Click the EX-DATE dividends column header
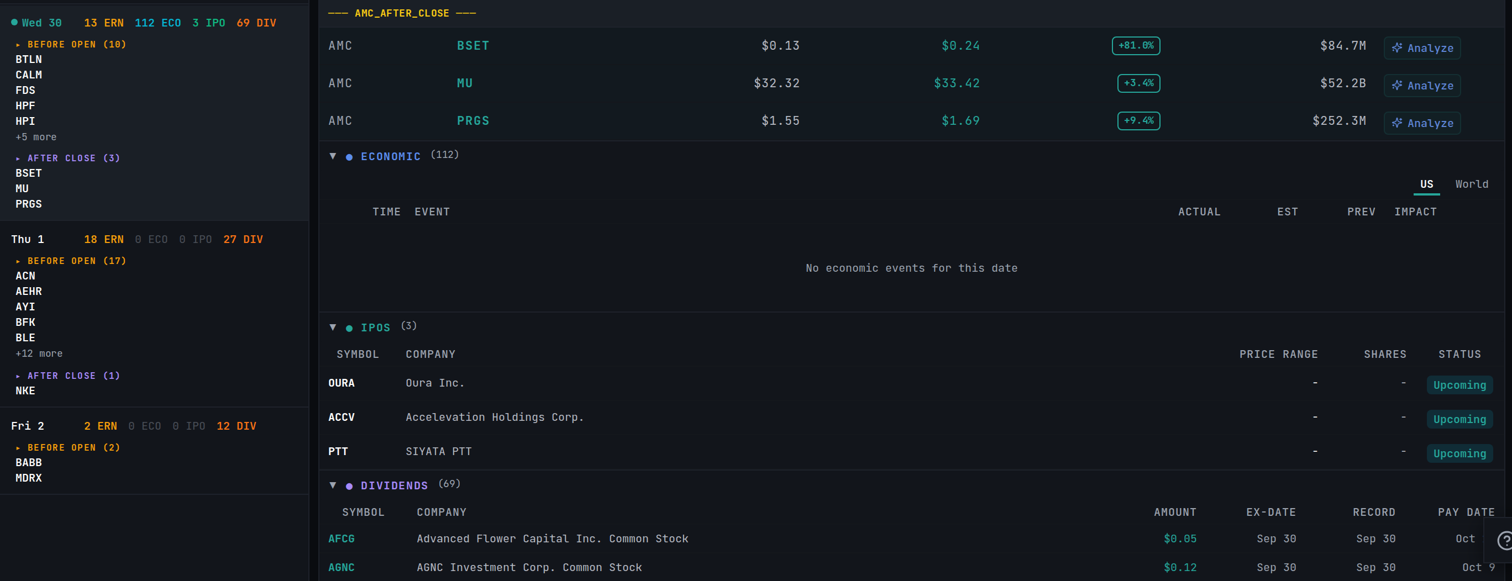This screenshot has height=581, width=1512. pyautogui.click(x=1271, y=513)
